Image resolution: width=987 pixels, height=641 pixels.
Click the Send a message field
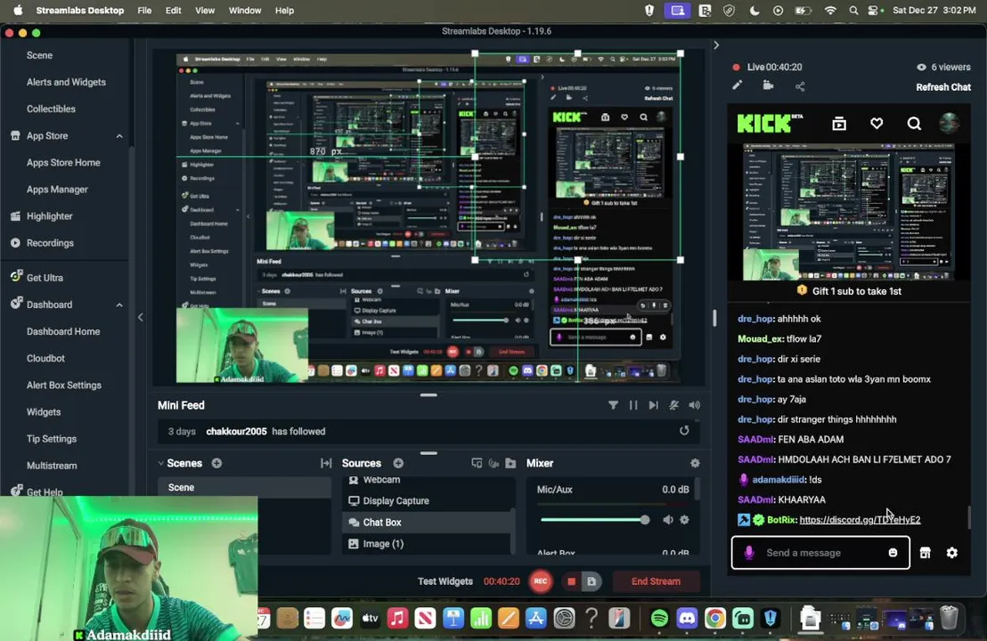pyautogui.click(x=820, y=552)
